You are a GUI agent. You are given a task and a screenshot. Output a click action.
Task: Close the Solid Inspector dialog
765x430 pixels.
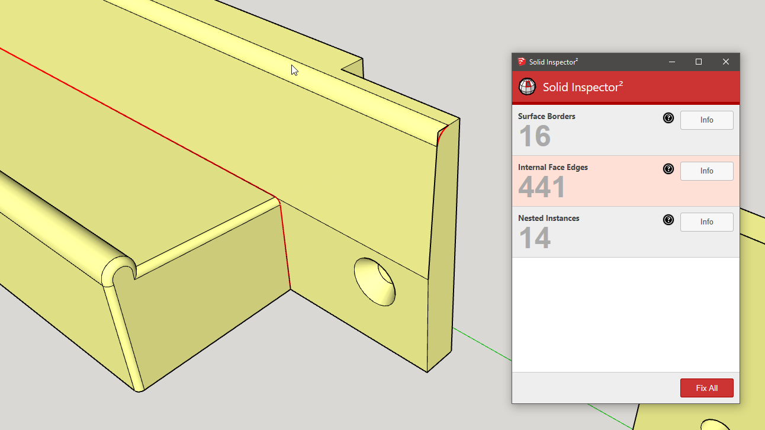[726, 62]
